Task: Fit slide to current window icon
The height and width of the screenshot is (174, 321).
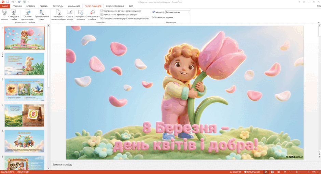Action: click(319, 172)
